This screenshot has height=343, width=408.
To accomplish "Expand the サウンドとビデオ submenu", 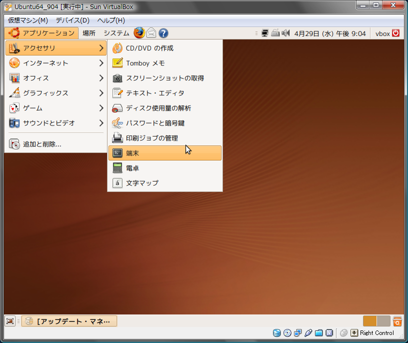I will click(56, 123).
